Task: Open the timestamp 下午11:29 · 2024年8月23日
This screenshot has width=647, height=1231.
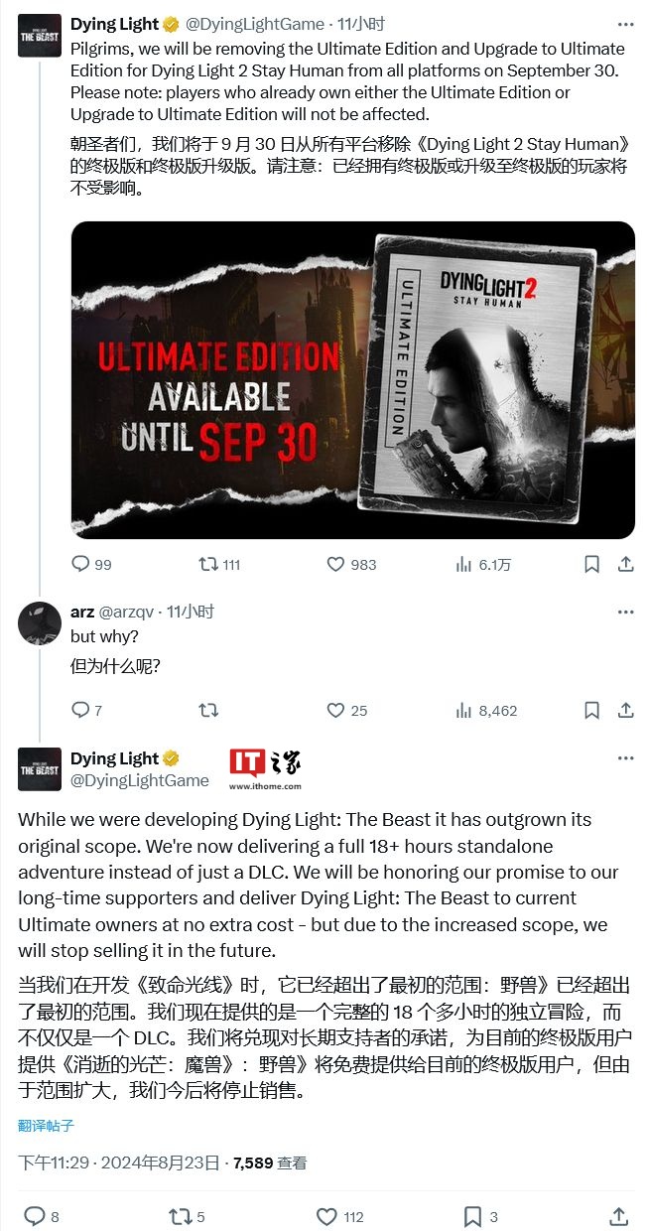Action: pos(120,1163)
